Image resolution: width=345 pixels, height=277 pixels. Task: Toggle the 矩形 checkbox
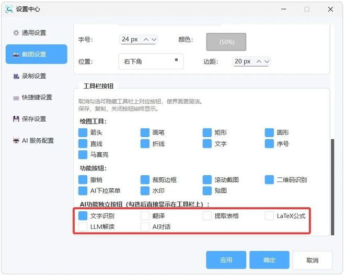(x=208, y=133)
